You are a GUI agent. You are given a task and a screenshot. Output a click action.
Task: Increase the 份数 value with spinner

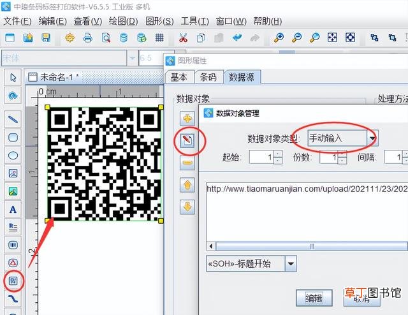point(342,154)
